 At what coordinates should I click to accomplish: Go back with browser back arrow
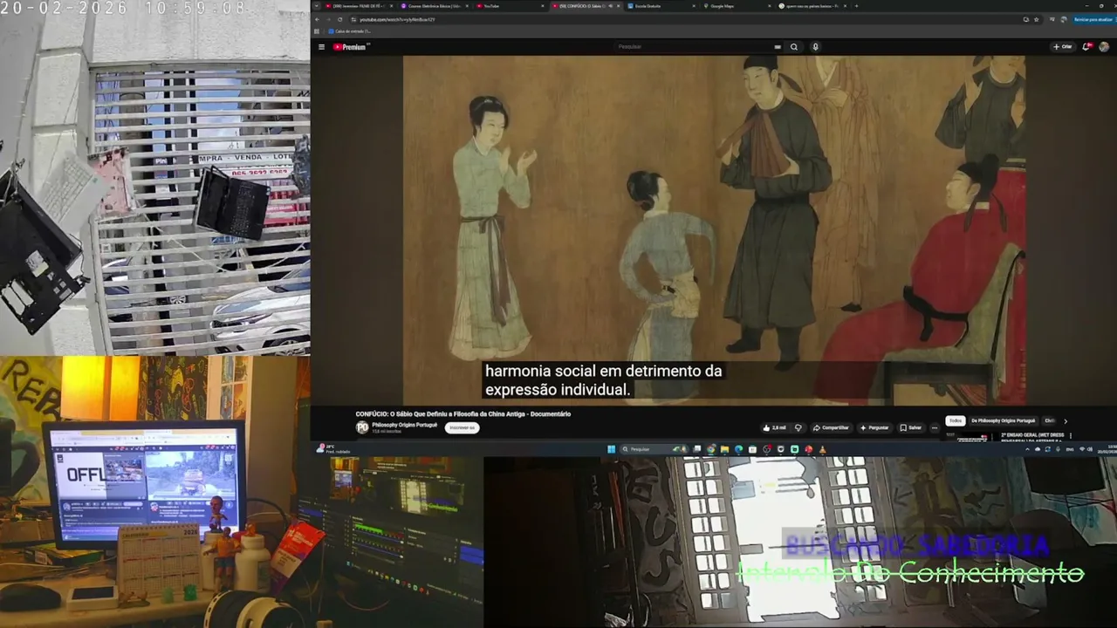coord(318,19)
